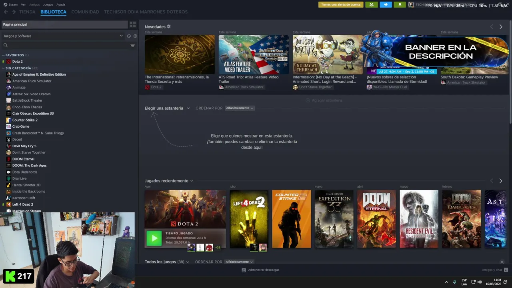This screenshot has width=512, height=288.
Task: Click the taskbar volume speaker icon
Action: 480,282
